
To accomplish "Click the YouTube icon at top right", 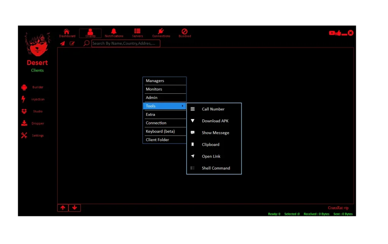I will click(x=333, y=33).
